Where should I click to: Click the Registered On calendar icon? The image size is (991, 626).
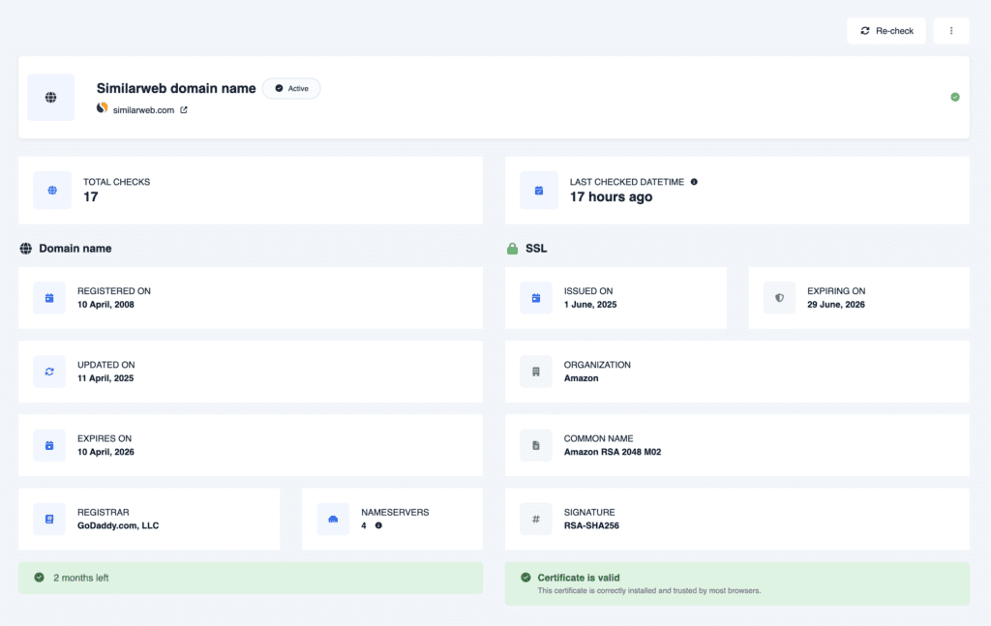coord(49,298)
